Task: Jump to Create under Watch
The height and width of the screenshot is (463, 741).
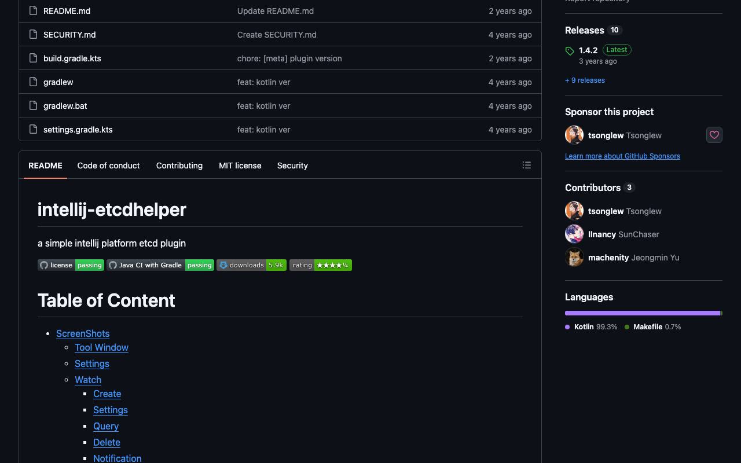Action: click(x=107, y=394)
